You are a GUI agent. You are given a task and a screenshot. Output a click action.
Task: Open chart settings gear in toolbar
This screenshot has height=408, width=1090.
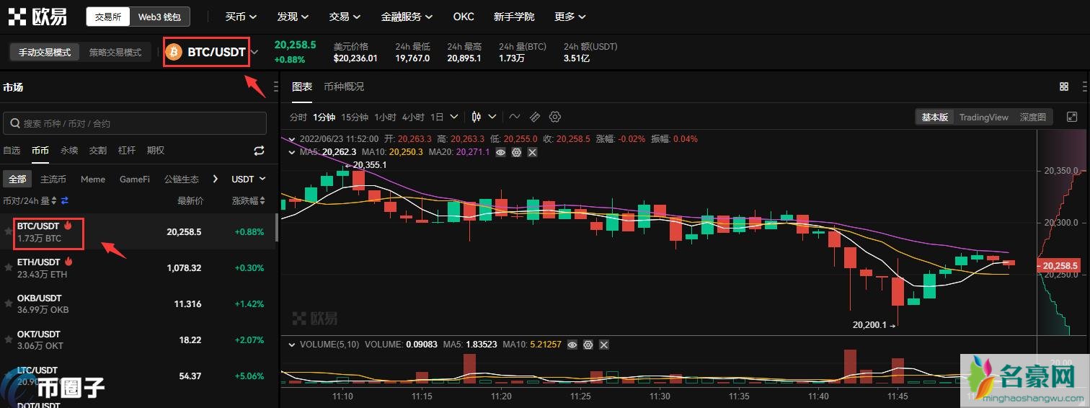coord(554,117)
